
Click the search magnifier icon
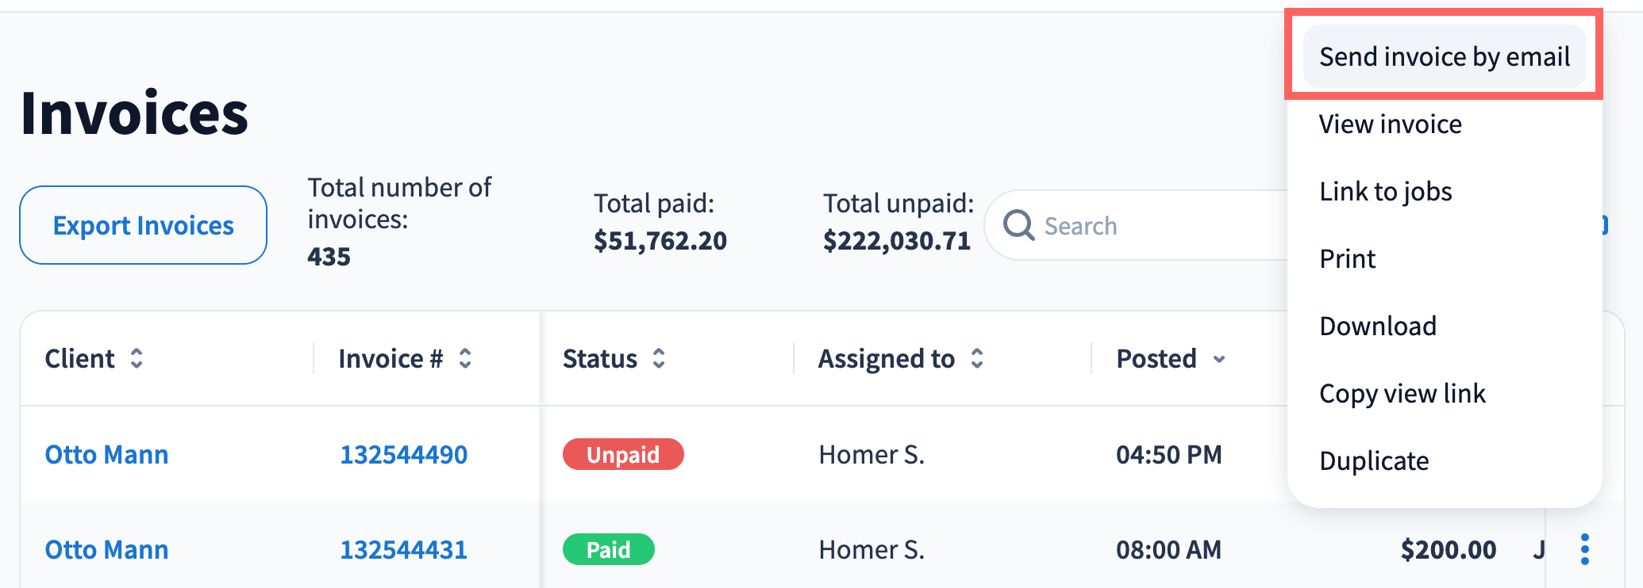point(1018,226)
